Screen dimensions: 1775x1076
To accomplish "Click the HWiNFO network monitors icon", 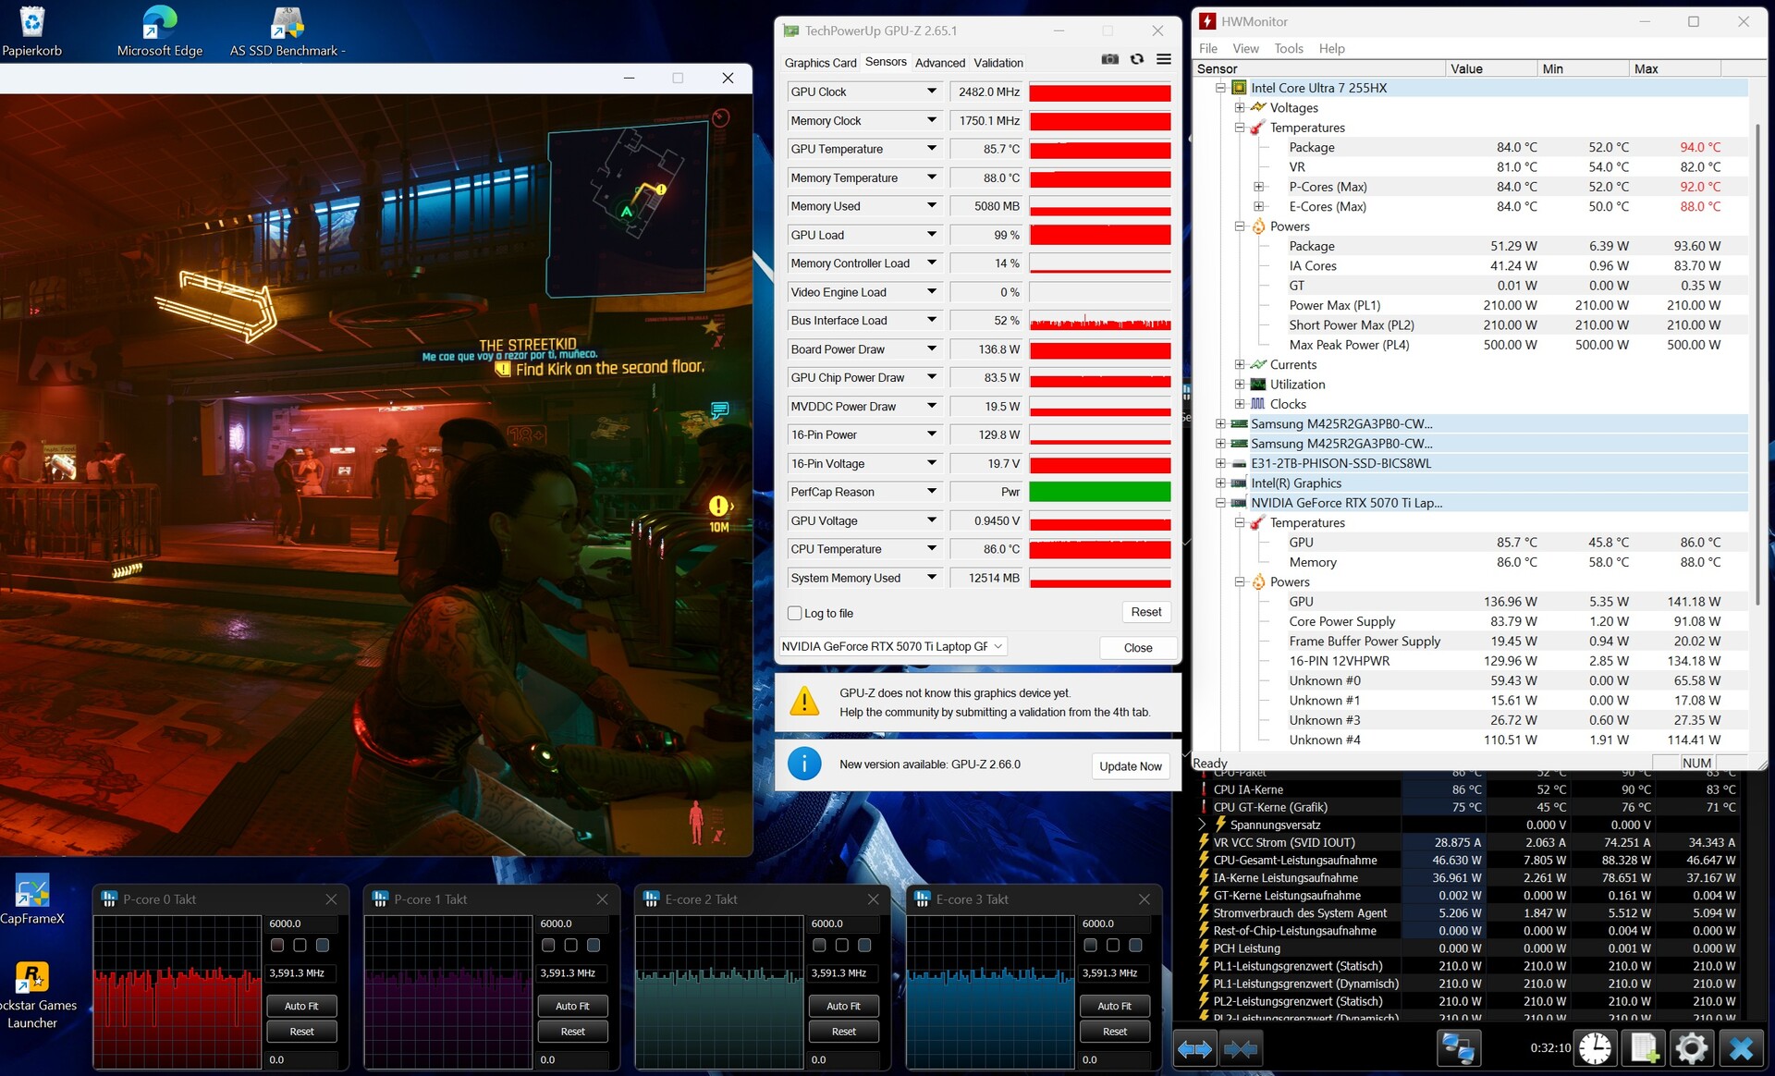I will pos(1458,1048).
